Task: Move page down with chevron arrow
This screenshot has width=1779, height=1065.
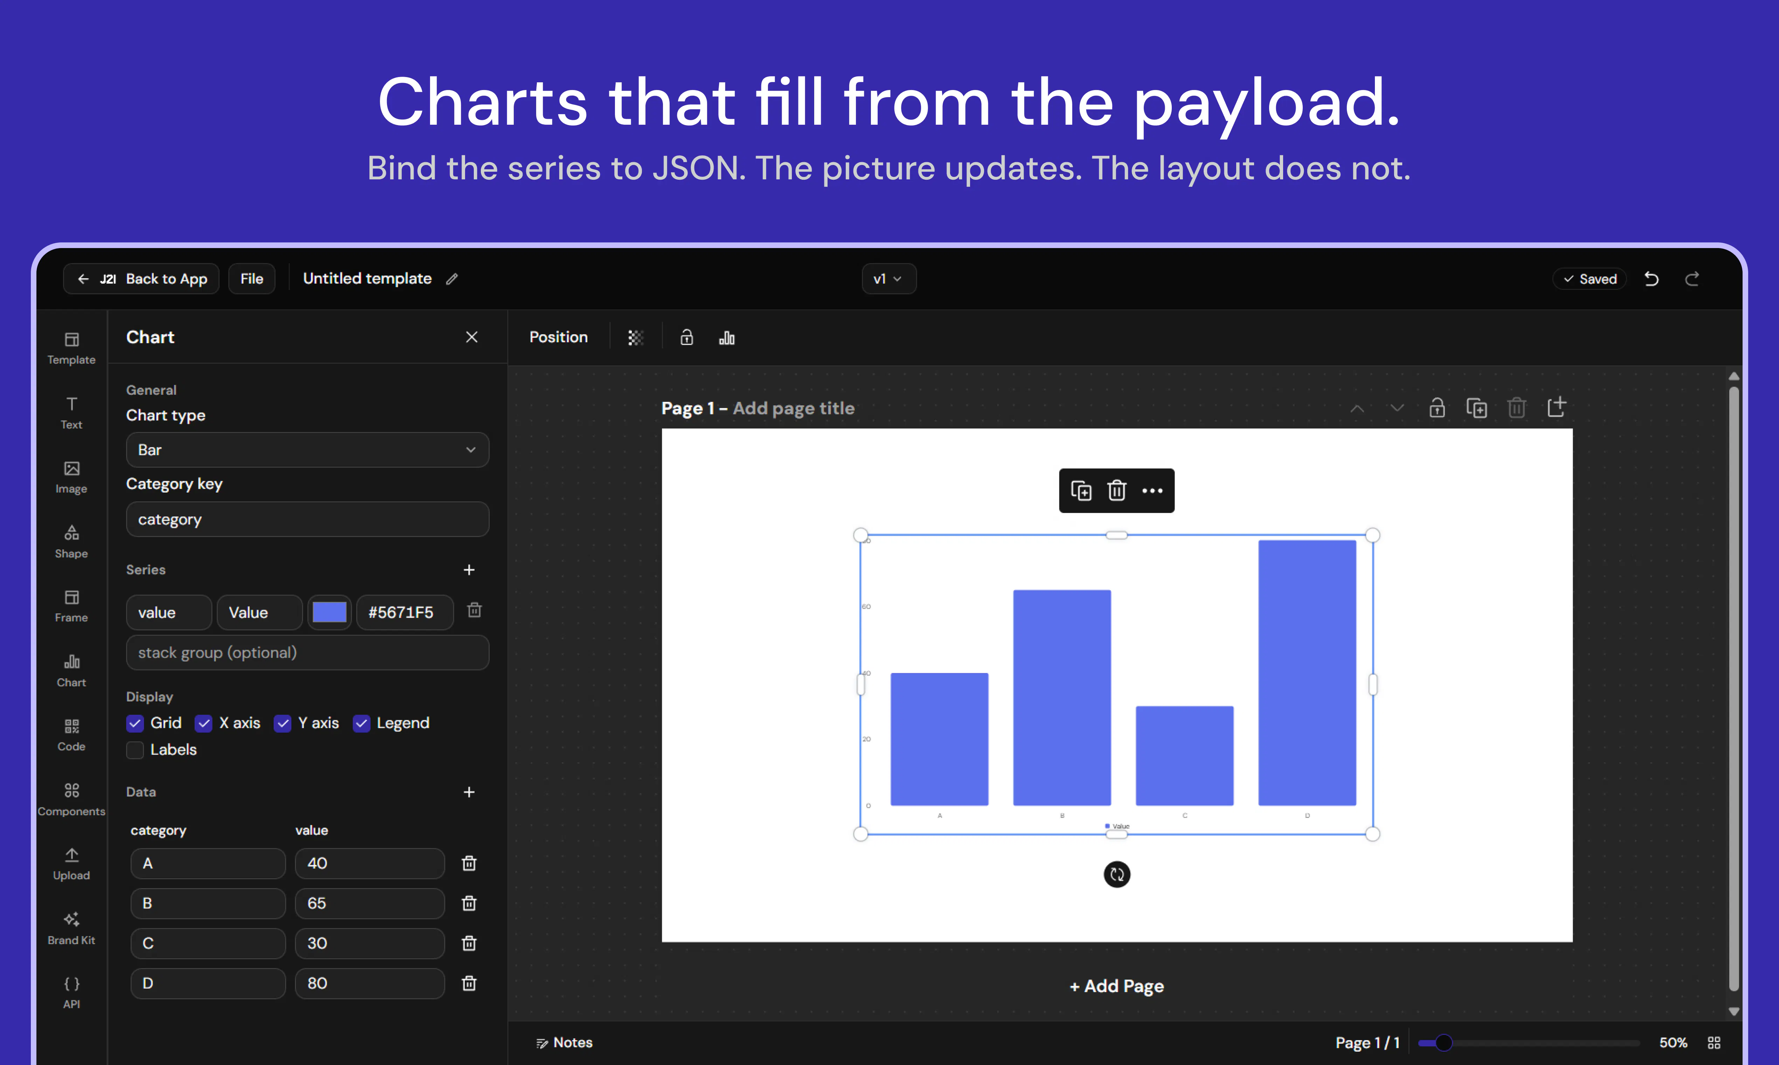Action: click(1397, 408)
